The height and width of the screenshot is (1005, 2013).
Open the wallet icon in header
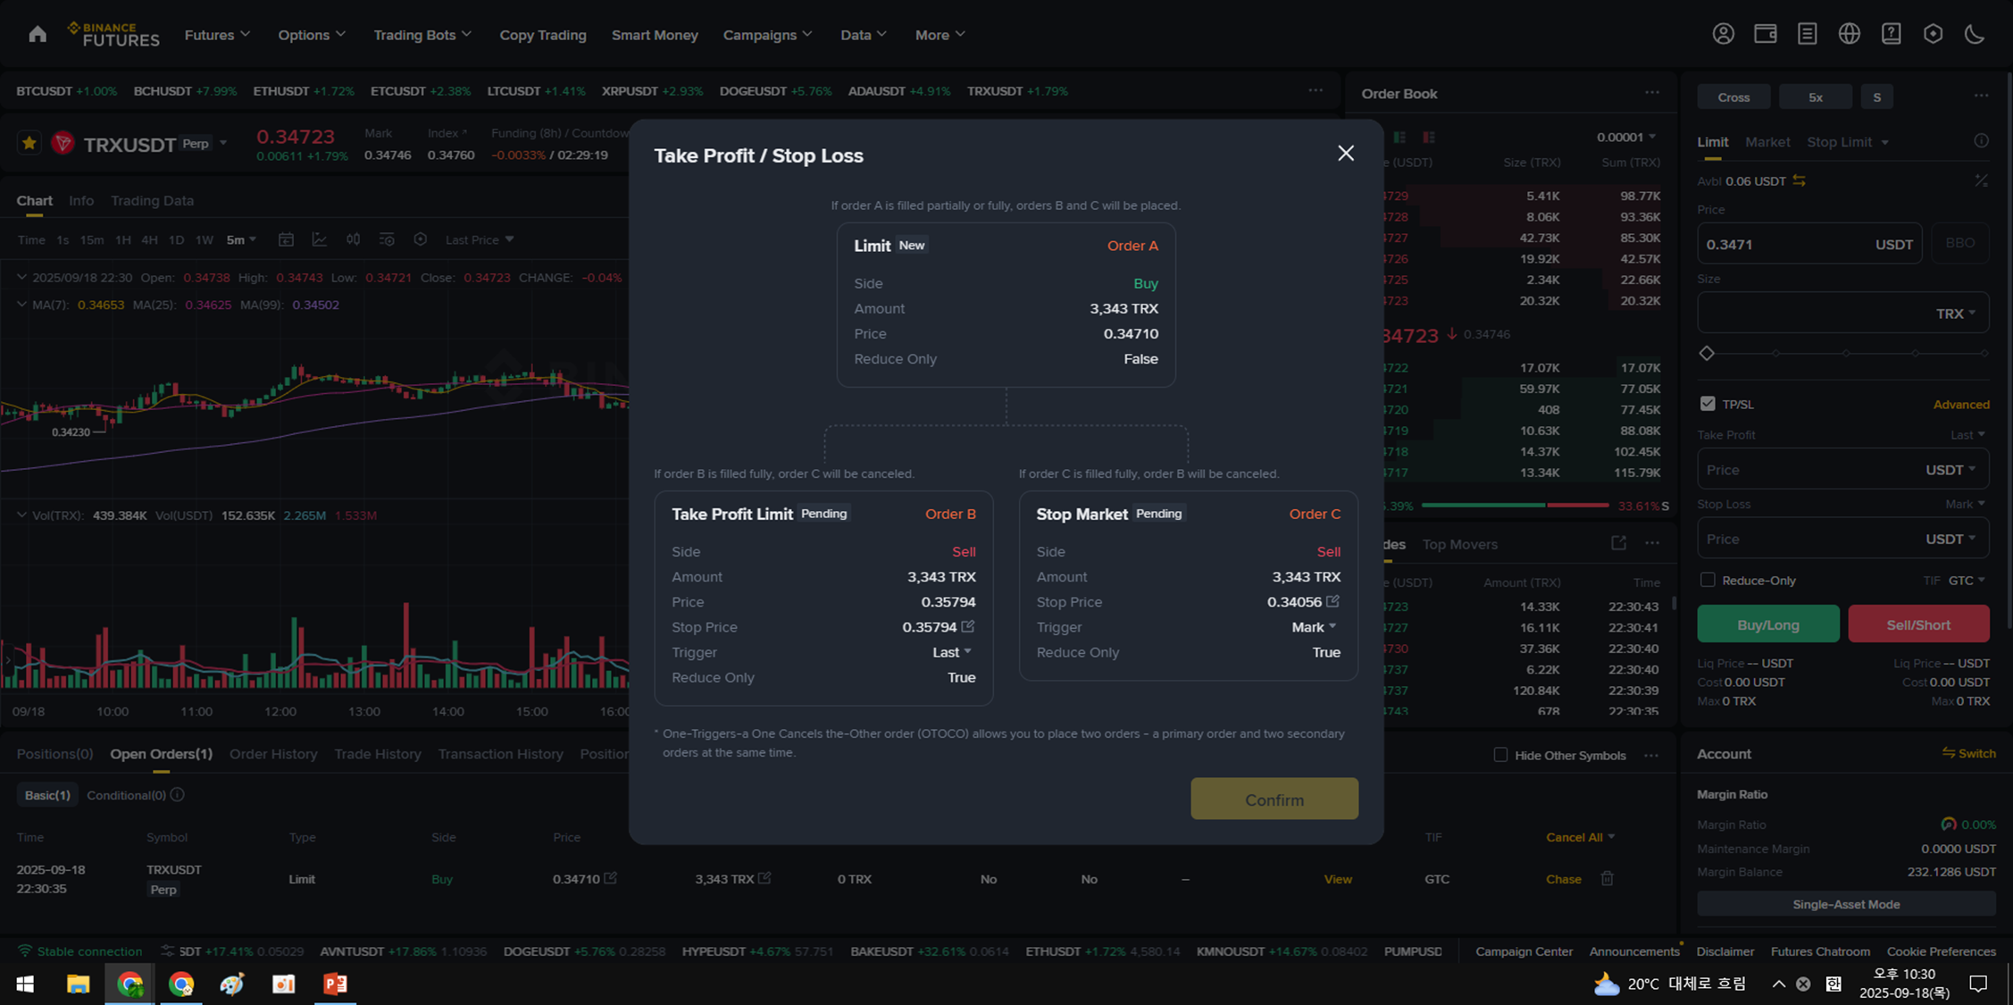[x=1765, y=34]
